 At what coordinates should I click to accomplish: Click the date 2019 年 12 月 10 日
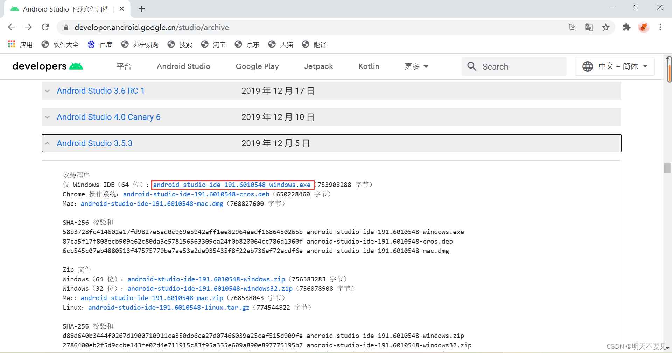click(278, 117)
